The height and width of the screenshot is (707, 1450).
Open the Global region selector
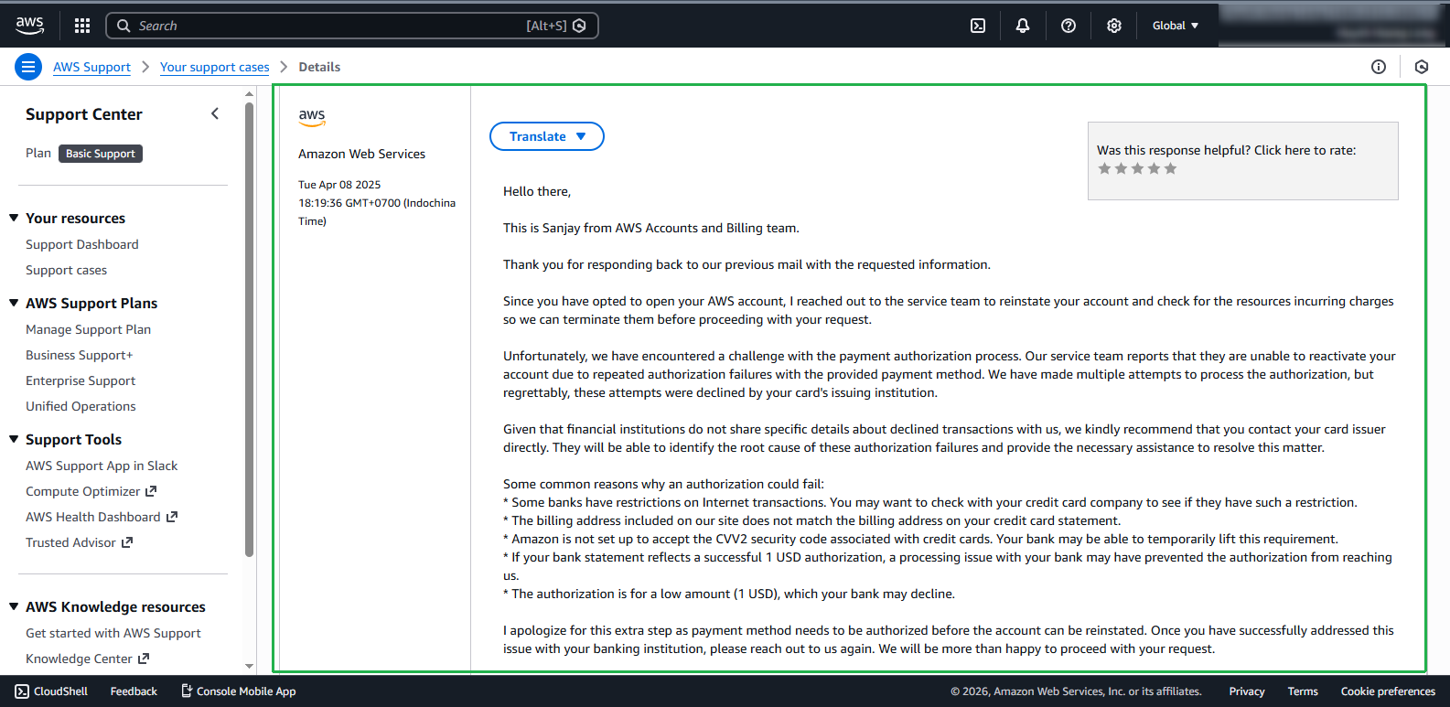click(x=1176, y=26)
